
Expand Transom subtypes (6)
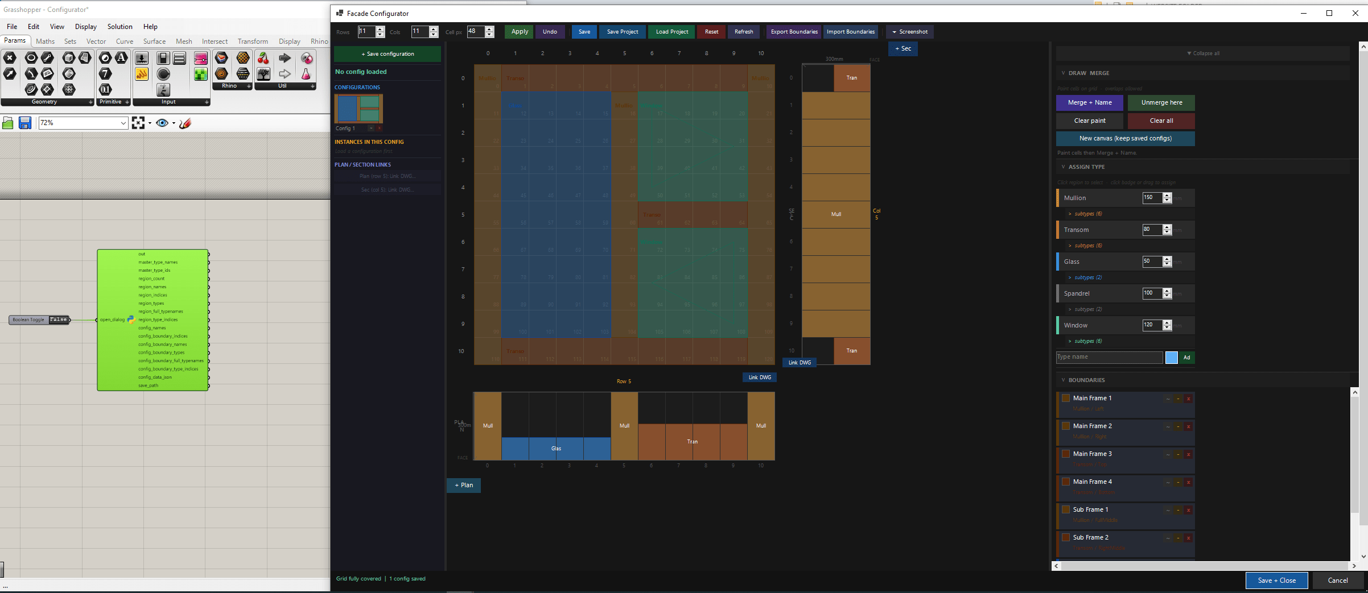click(x=1085, y=246)
